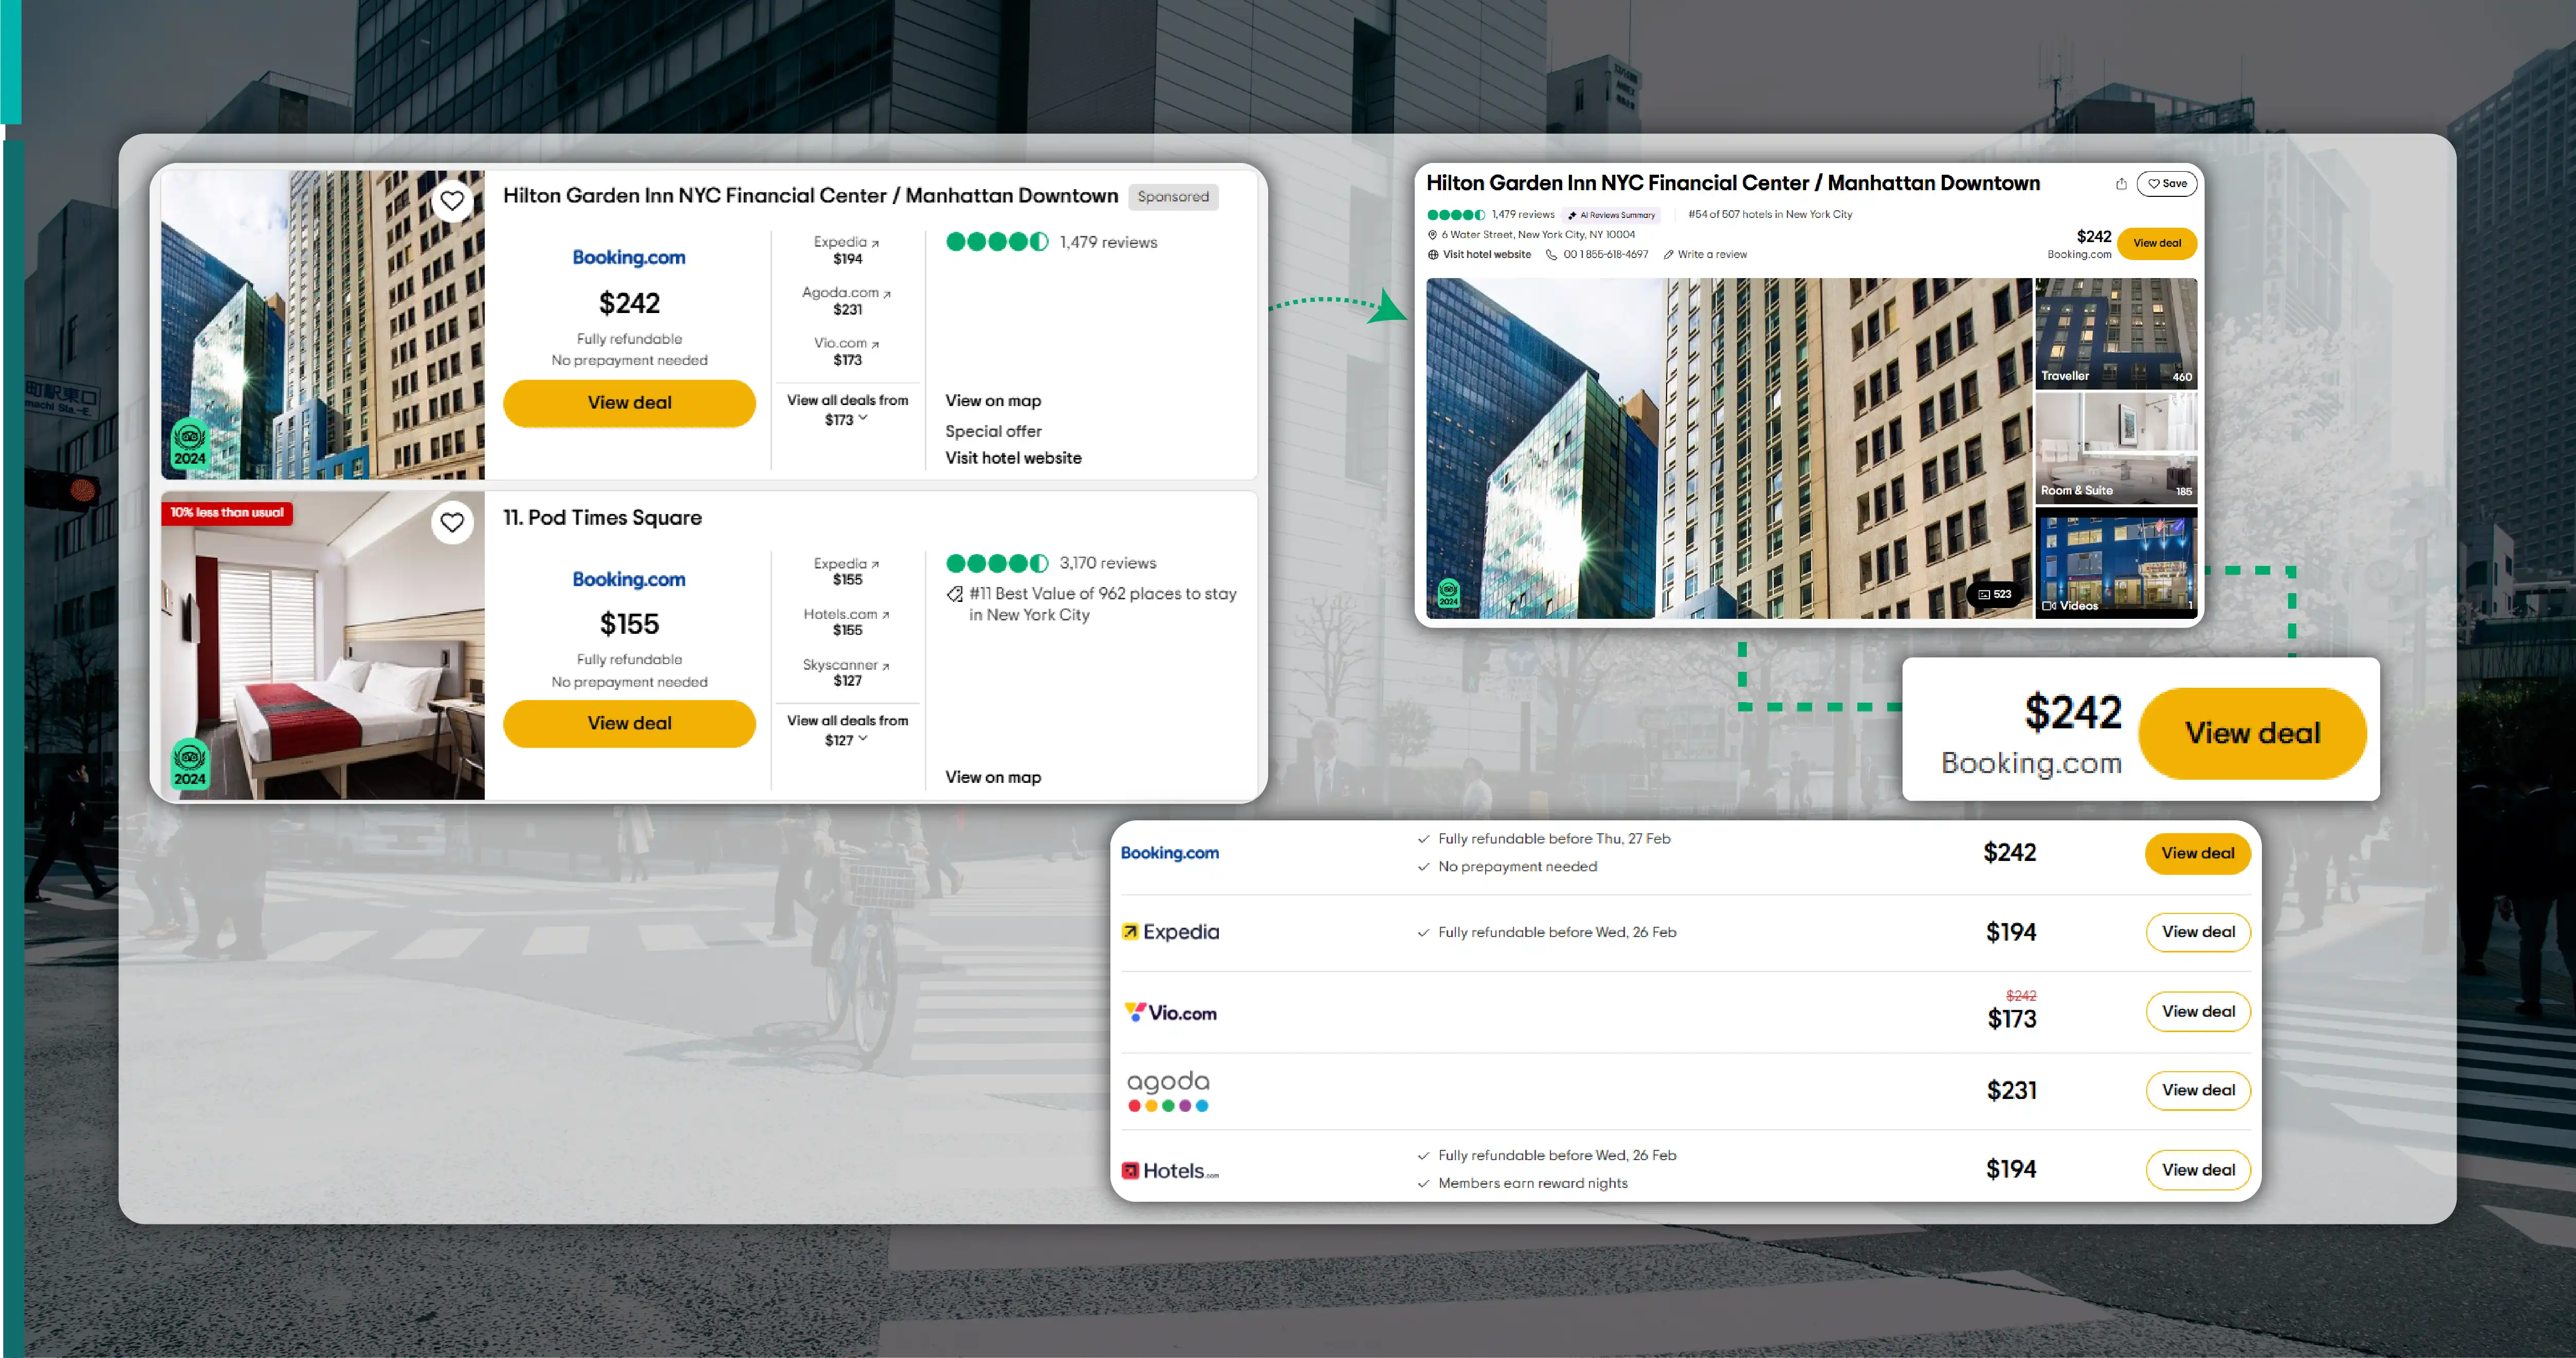Click View deal in Hotels.com $194 row
The width and height of the screenshot is (2576, 1358).
point(2197,1170)
